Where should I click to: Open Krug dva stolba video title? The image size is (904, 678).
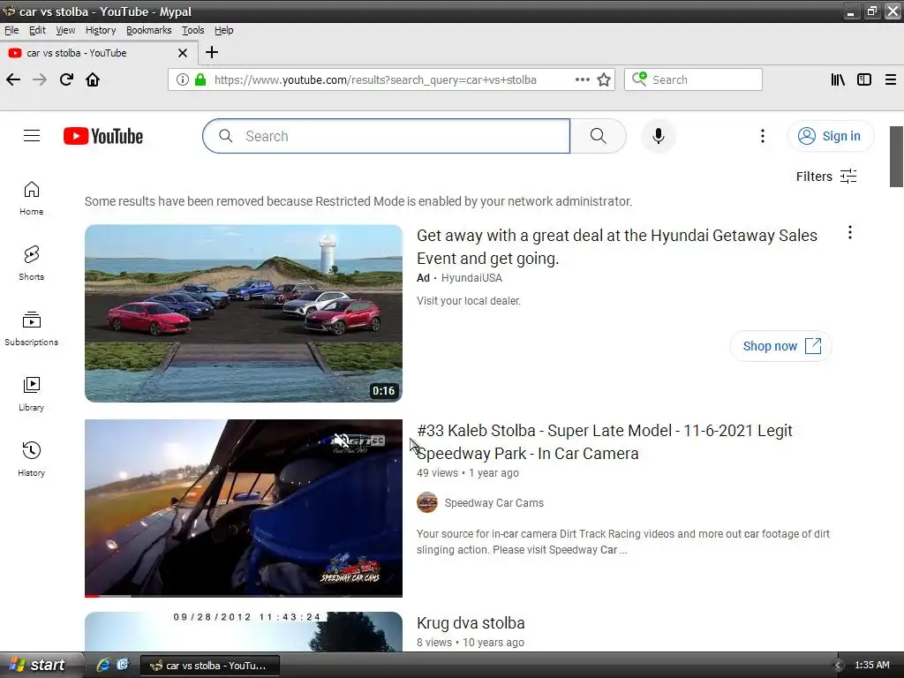[x=471, y=623]
